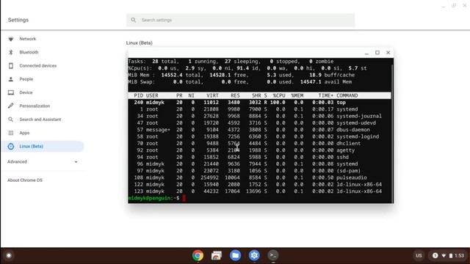Click the systemd-journal process row

(x=259, y=116)
